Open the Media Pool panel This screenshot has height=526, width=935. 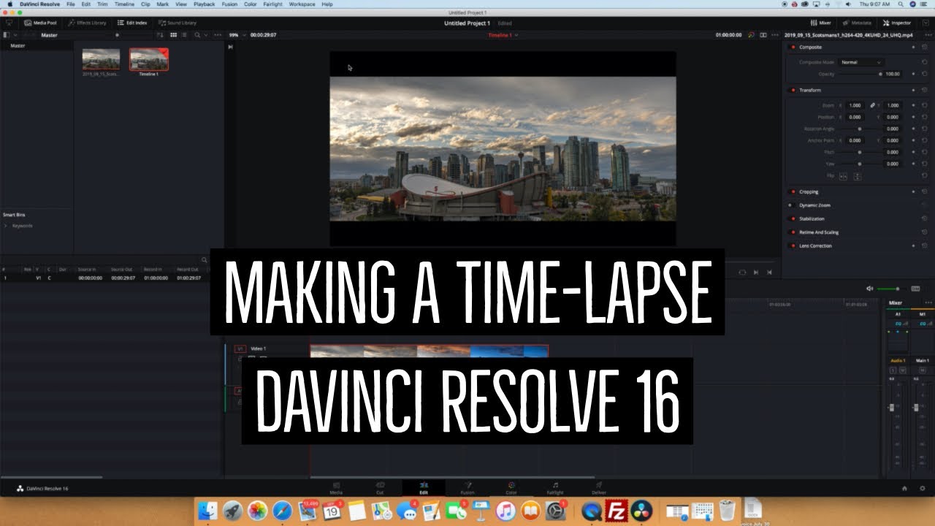click(40, 23)
